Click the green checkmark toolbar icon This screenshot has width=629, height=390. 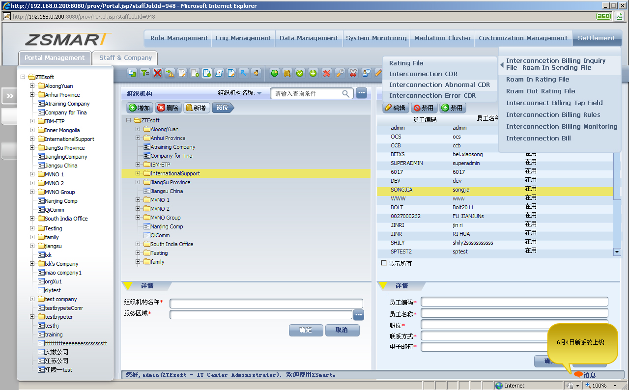pos(300,73)
